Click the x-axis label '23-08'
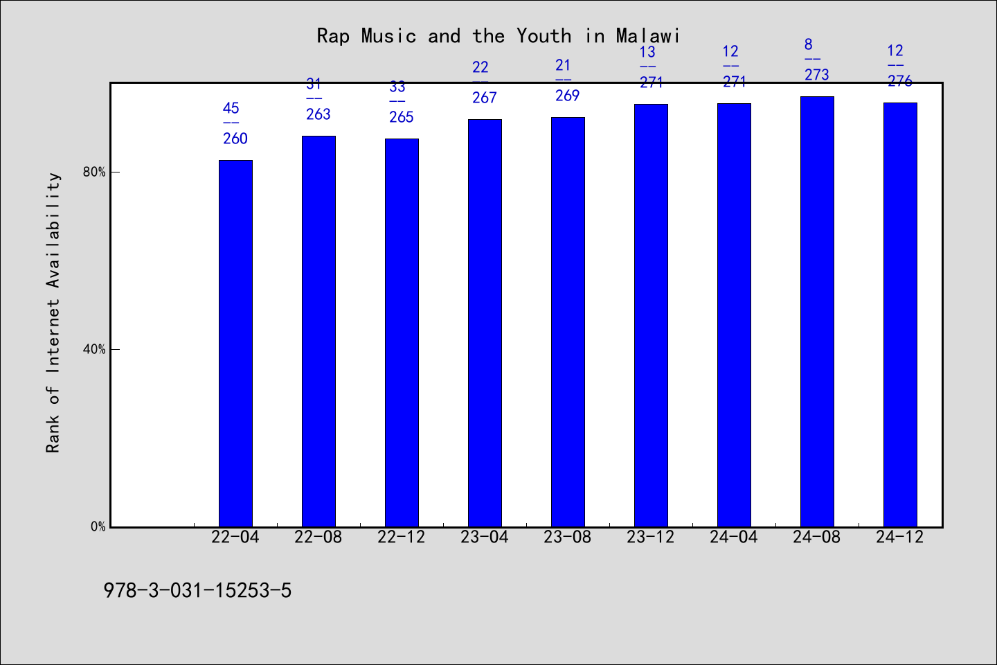997x665 pixels. coord(568,538)
